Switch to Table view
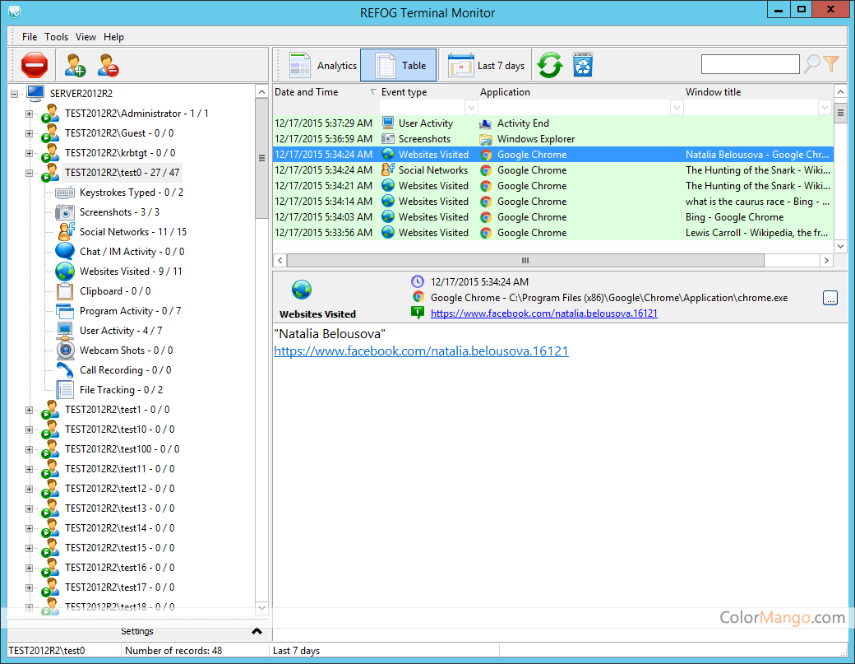Image resolution: width=855 pixels, height=664 pixels. pyautogui.click(x=399, y=66)
